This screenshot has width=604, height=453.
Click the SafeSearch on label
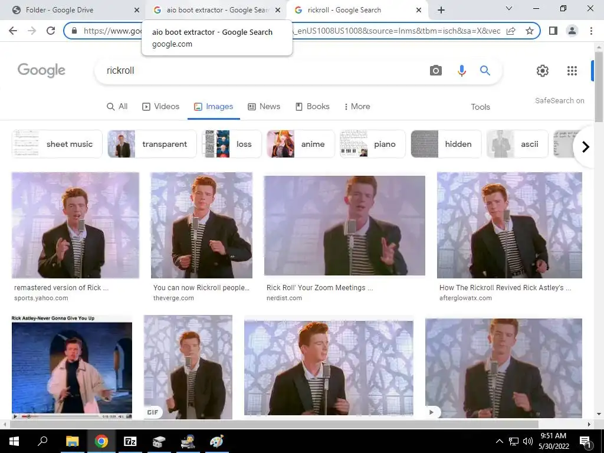tap(559, 100)
